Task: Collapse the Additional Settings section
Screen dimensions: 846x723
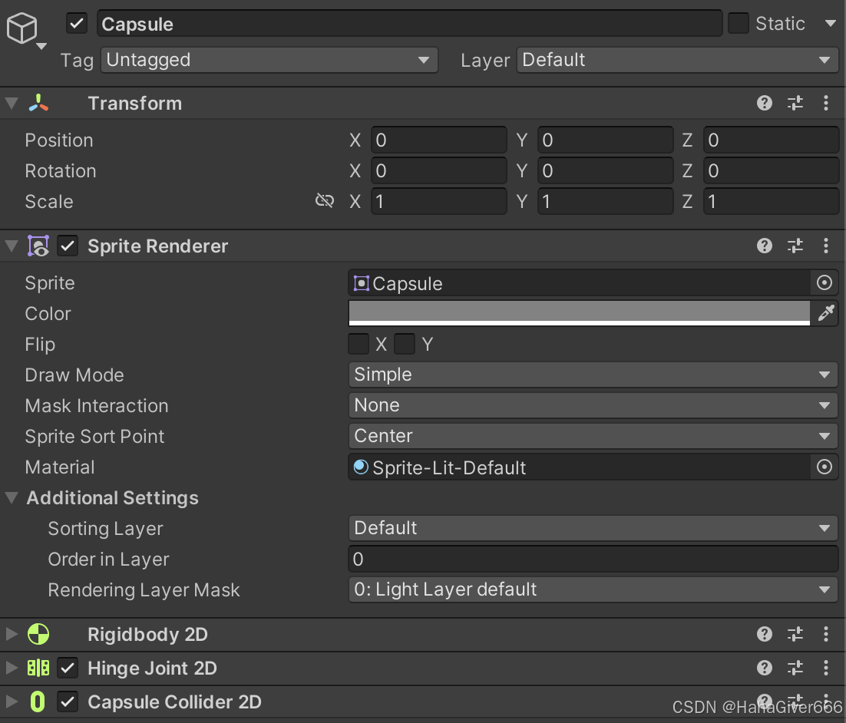Action: point(11,497)
